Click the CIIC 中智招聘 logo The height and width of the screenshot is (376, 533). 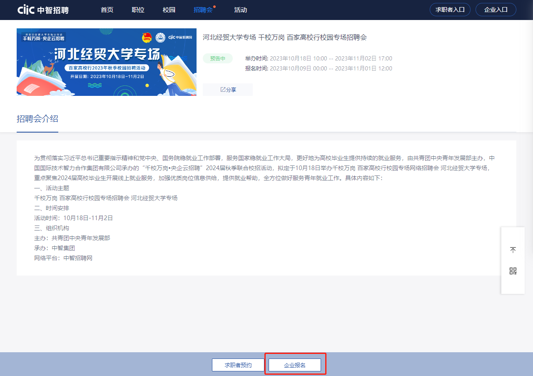click(x=43, y=10)
